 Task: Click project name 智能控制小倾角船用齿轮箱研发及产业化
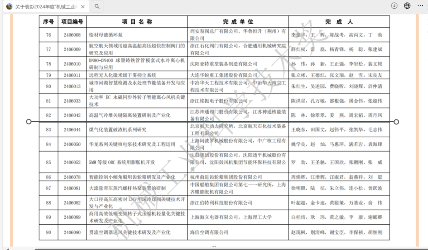(x=132, y=177)
